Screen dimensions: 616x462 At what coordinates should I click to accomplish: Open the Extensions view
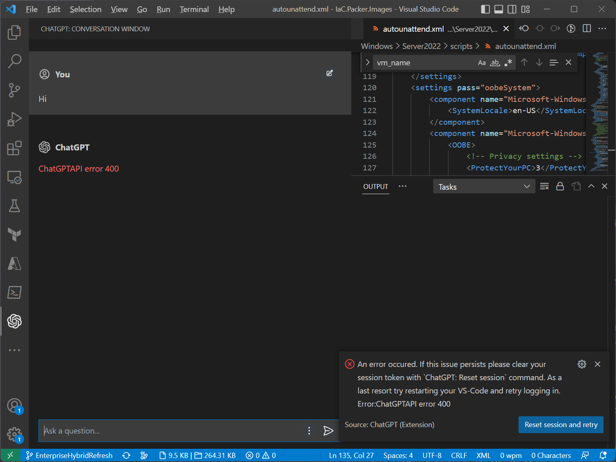[x=14, y=148]
